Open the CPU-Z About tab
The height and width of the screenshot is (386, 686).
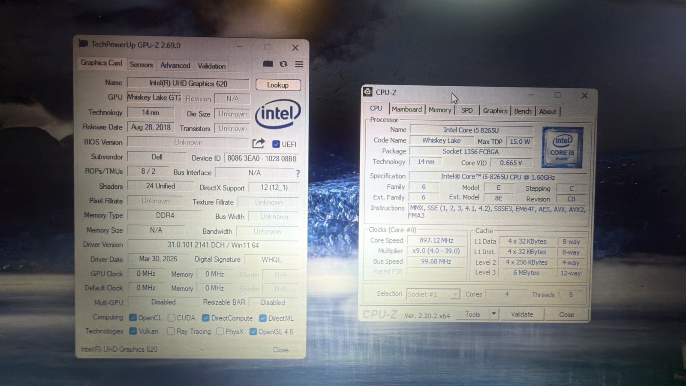click(x=548, y=112)
